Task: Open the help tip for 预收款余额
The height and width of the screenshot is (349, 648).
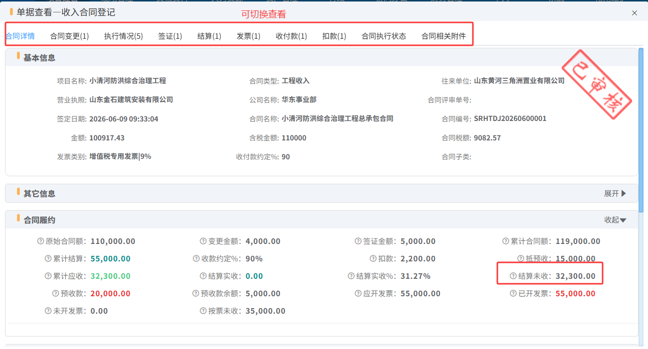Action: [x=196, y=293]
